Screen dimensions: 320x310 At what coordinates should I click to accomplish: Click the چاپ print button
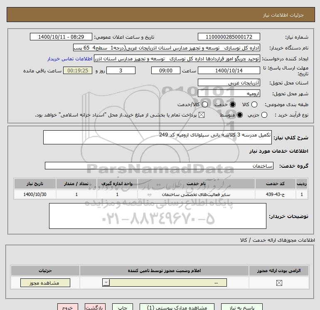pyautogui.click(x=123, y=307)
